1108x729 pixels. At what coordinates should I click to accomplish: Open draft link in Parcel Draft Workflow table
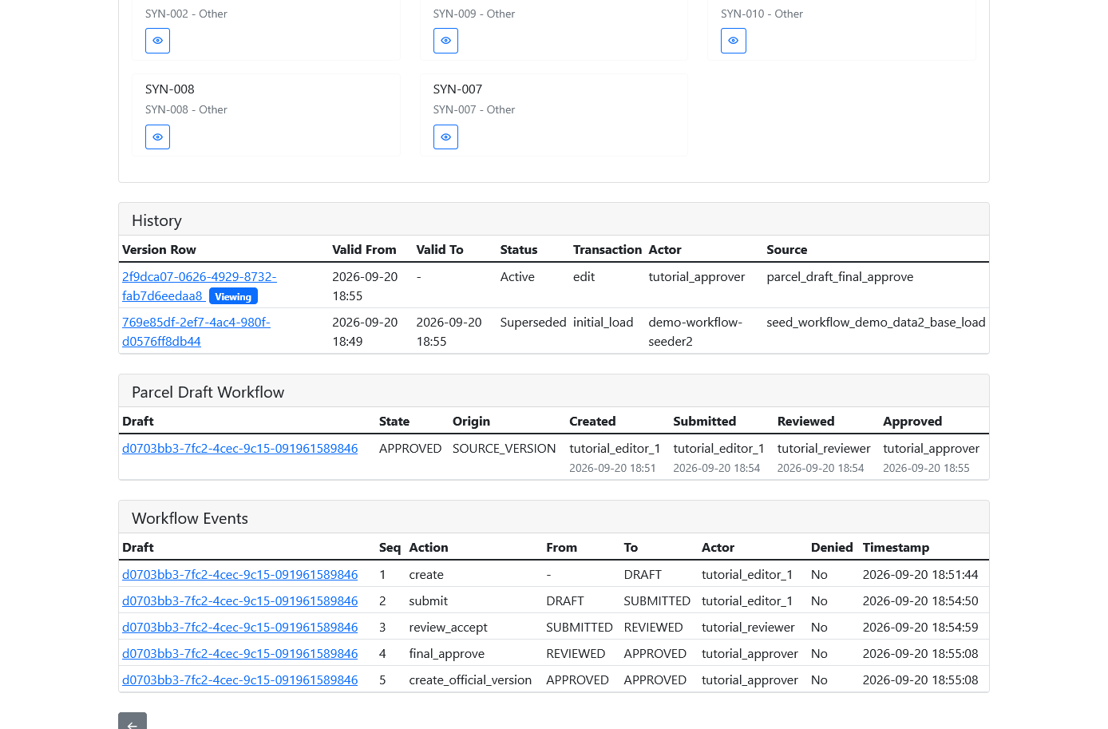tap(239, 449)
